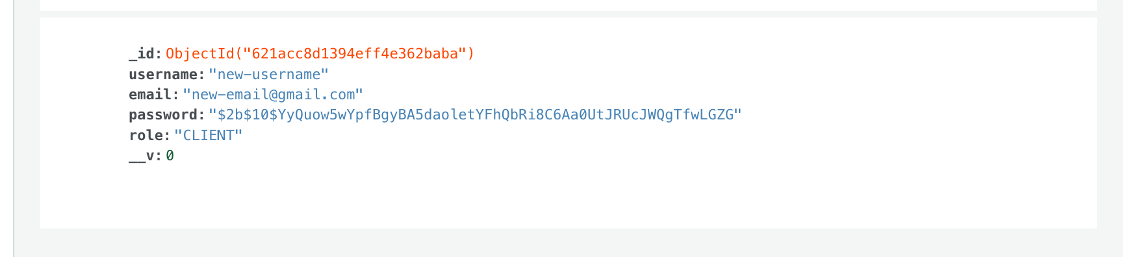Edit the new-email@gmail.com value
1128x257 pixels.
pyautogui.click(x=273, y=95)
